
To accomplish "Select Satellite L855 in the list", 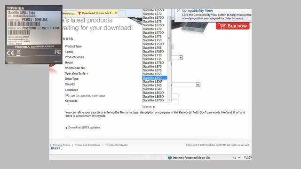I will click(155, 74).
